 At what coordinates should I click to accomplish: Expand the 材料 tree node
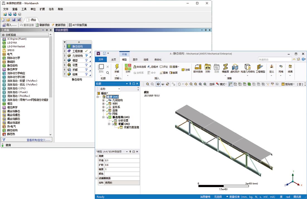click(103, 103)
